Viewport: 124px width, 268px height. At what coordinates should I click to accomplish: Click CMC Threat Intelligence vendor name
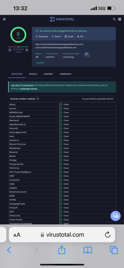coord(20,172)
